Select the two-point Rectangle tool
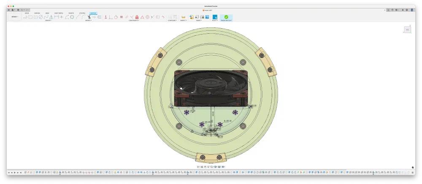This screenshot has width=422, height=184. coord(30,17)
